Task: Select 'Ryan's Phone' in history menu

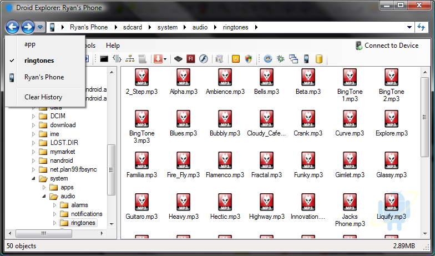Action: tap(44, 77)
